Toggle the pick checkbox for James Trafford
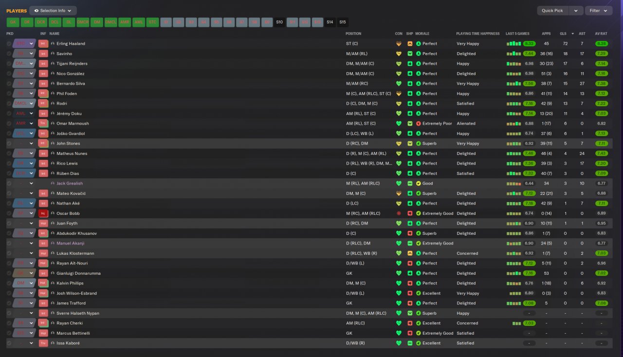The height and width of the screenshot is (357, 623). pos(9,303)
